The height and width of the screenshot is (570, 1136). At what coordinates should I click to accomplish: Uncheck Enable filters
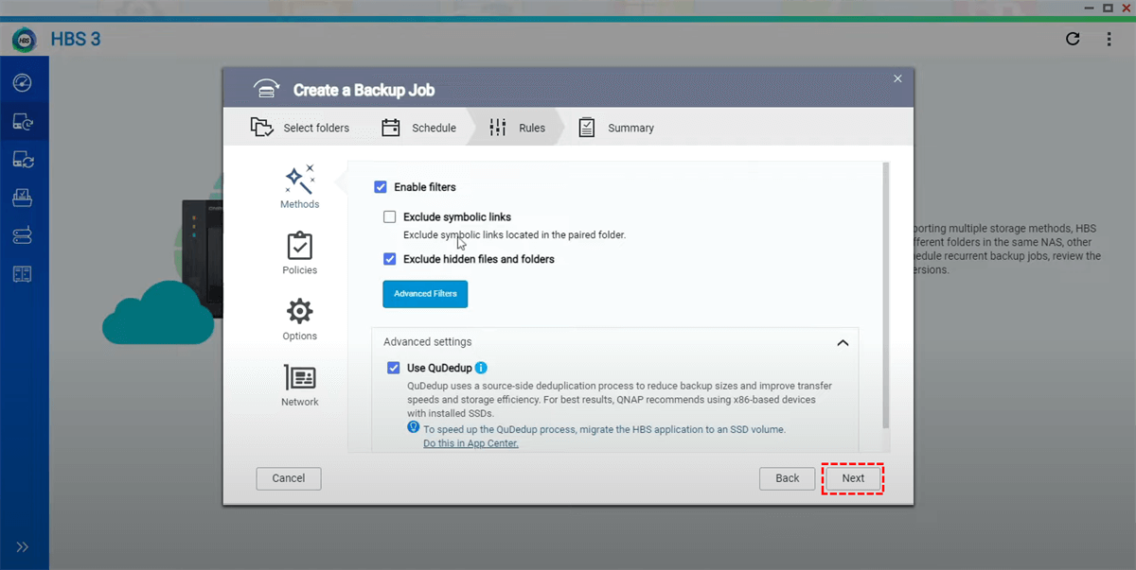click(x=381, y=187)
